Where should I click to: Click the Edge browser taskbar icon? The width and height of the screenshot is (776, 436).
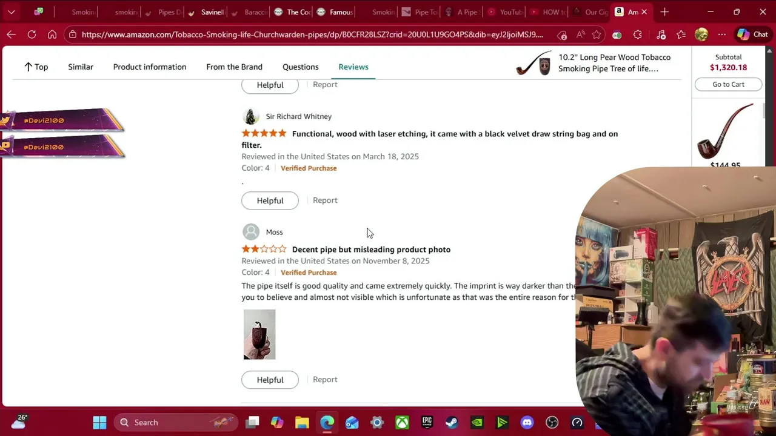tap(327, 422)
